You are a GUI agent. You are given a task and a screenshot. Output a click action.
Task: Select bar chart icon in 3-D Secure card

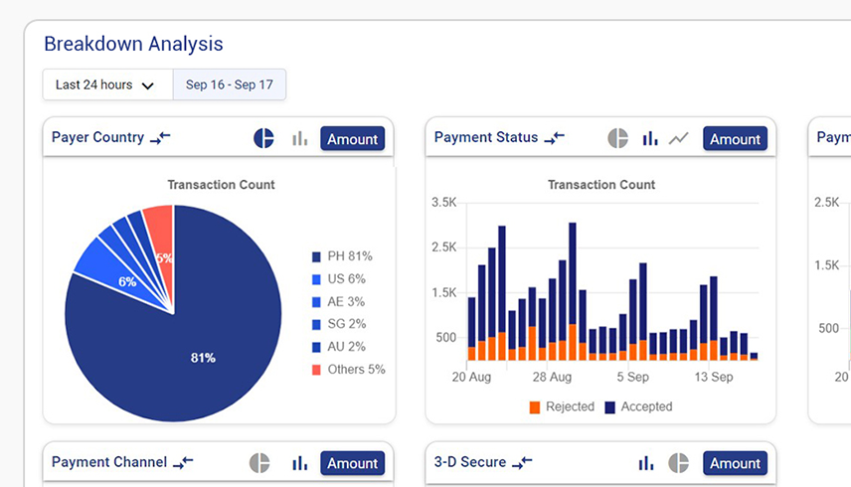(646, 463)
